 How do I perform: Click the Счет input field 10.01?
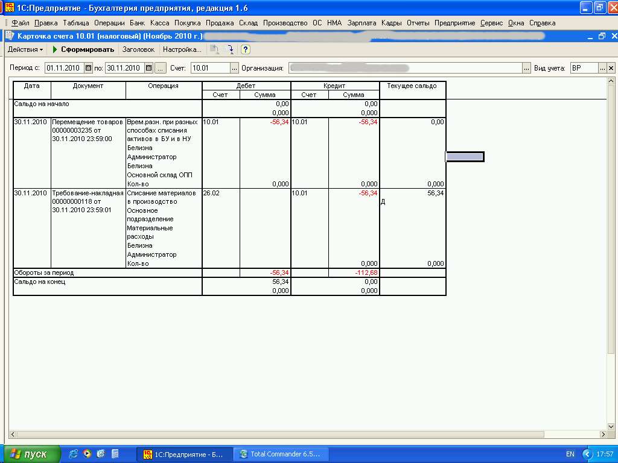tap(211, 68)
